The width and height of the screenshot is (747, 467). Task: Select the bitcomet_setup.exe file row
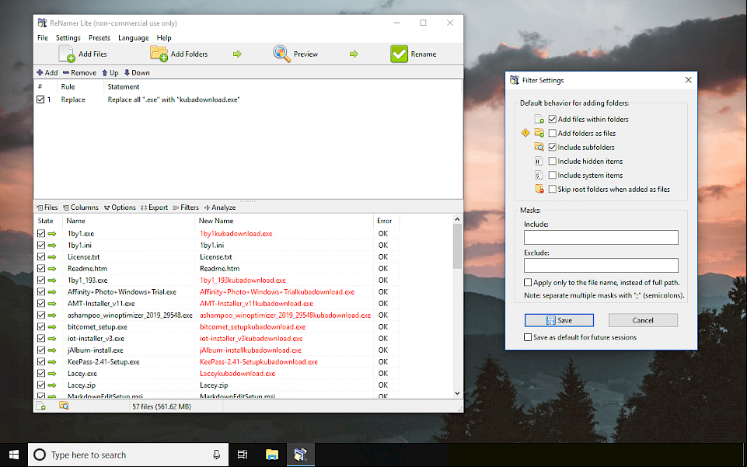pos(217,327)
